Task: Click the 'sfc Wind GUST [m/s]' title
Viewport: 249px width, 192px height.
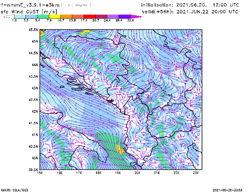Action: tap(29, 12)
